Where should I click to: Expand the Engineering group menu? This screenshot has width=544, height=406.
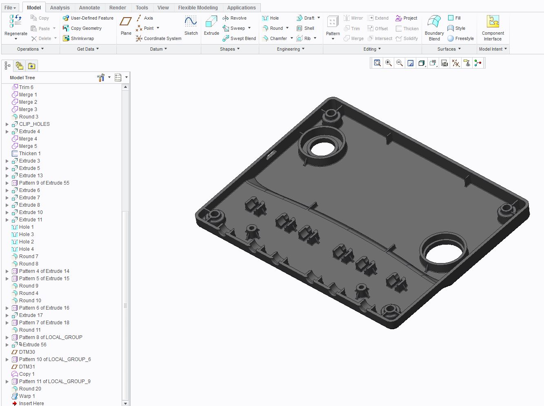pos(291,49)
